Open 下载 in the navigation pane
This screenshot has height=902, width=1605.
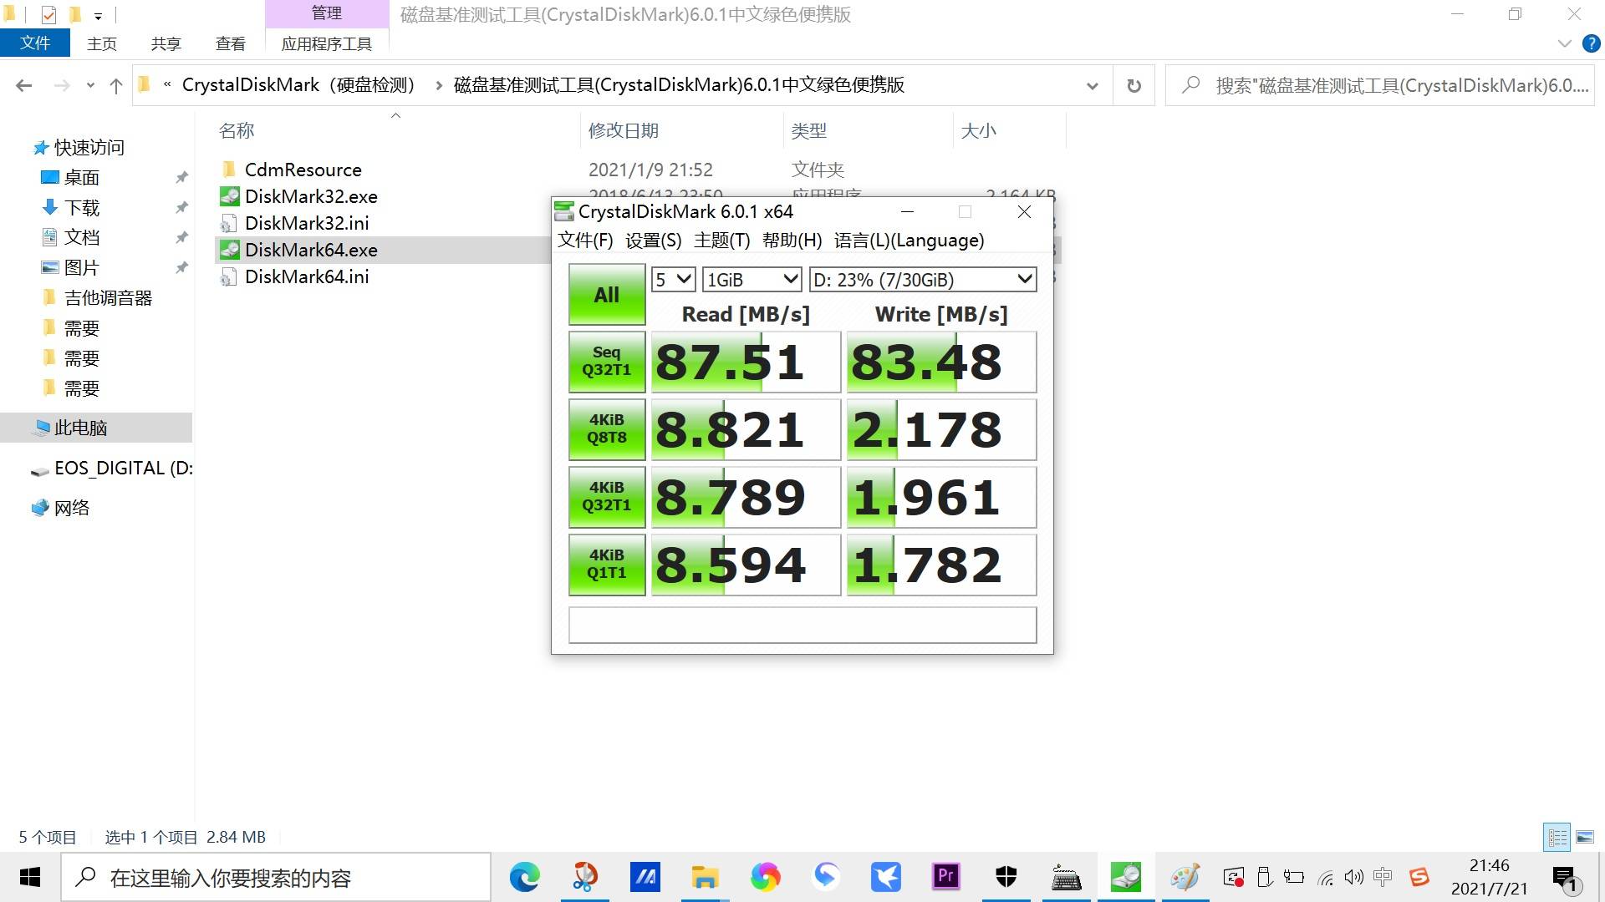click(x=81, y=207)
